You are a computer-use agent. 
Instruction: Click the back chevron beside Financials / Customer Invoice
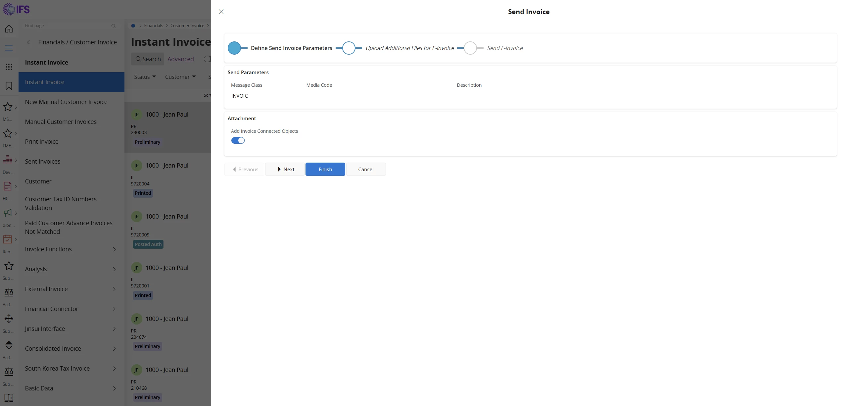tap(29, 42)
